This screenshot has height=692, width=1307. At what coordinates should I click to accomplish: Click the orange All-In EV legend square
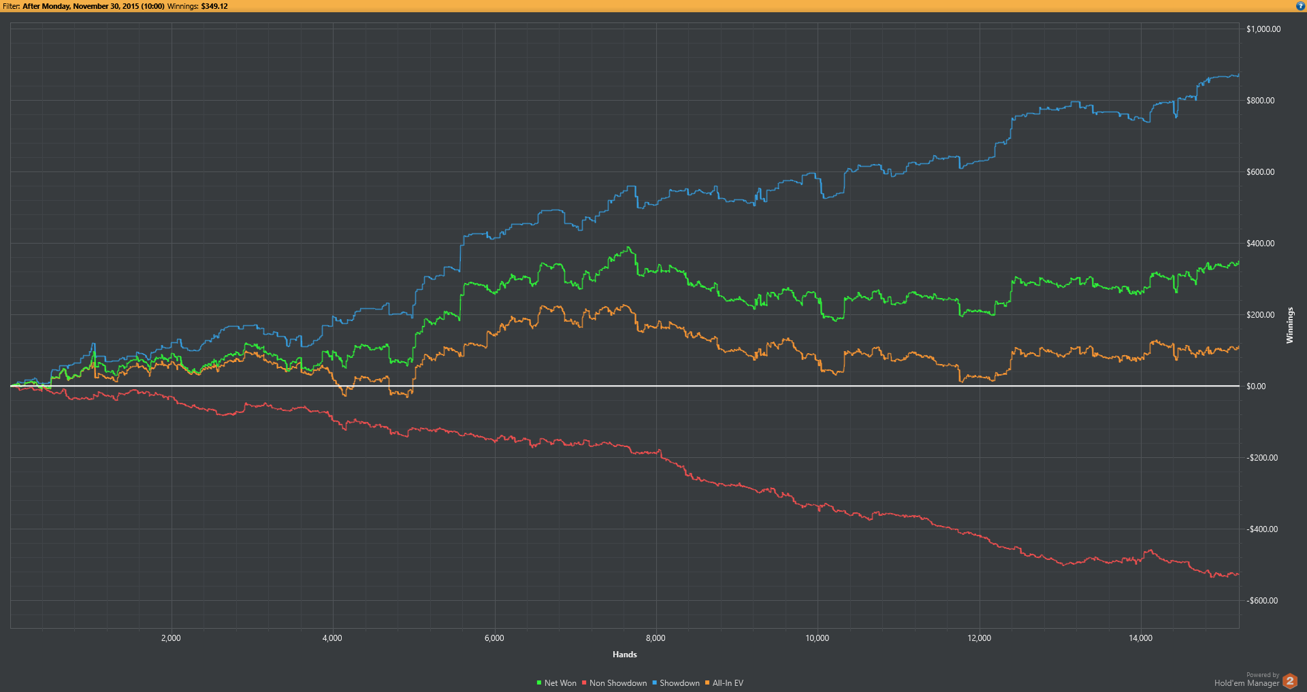click(x=707, y=683)
